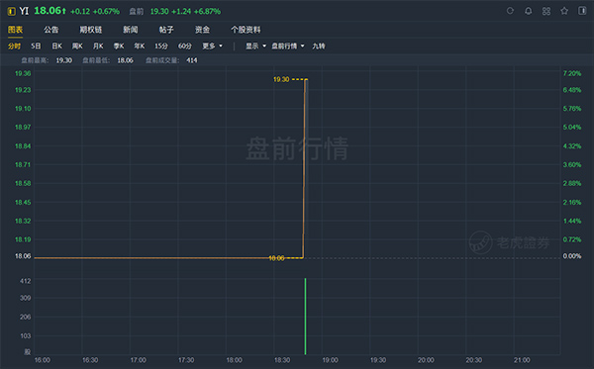
Task: Open the 盘前行情 dropdown
Action: point(288,46)
